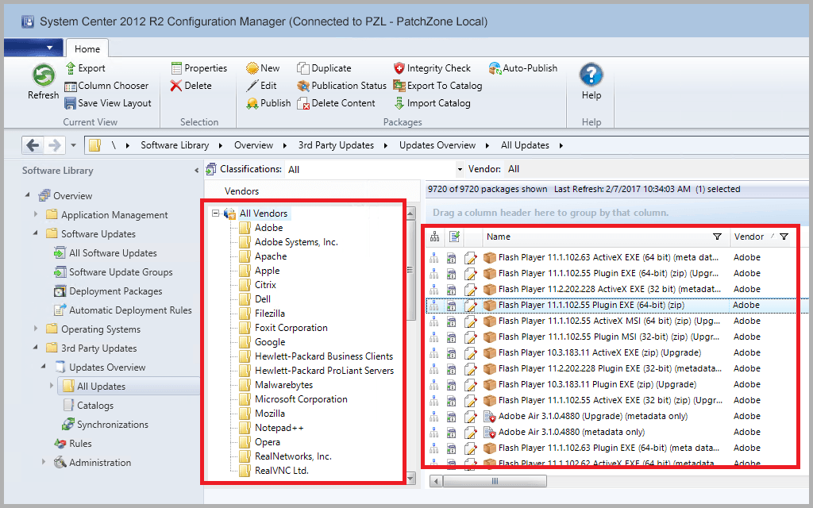Open the Vendor column filter icon
The width and height of the screenshot is (813, 508).
point(784,237)
